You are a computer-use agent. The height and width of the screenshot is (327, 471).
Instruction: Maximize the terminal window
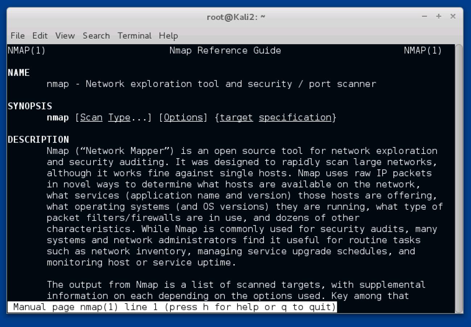coord(438,17)
